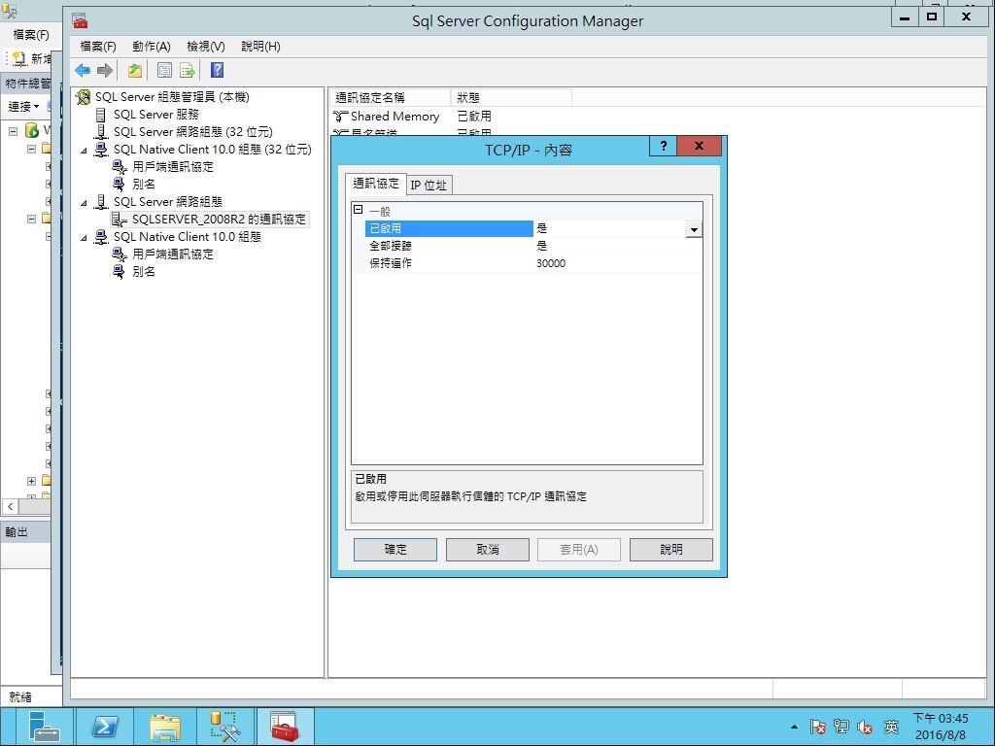
Task: Click the 英 input language indicator
Action: click(x=892, y=727)
